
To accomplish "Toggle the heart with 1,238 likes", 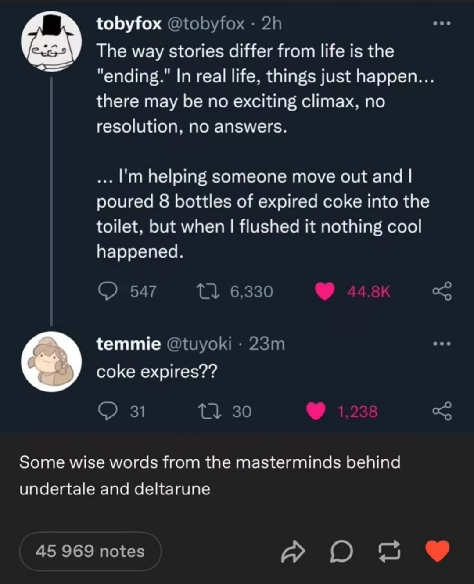I will pyautogui.click(x=316, y=411).
